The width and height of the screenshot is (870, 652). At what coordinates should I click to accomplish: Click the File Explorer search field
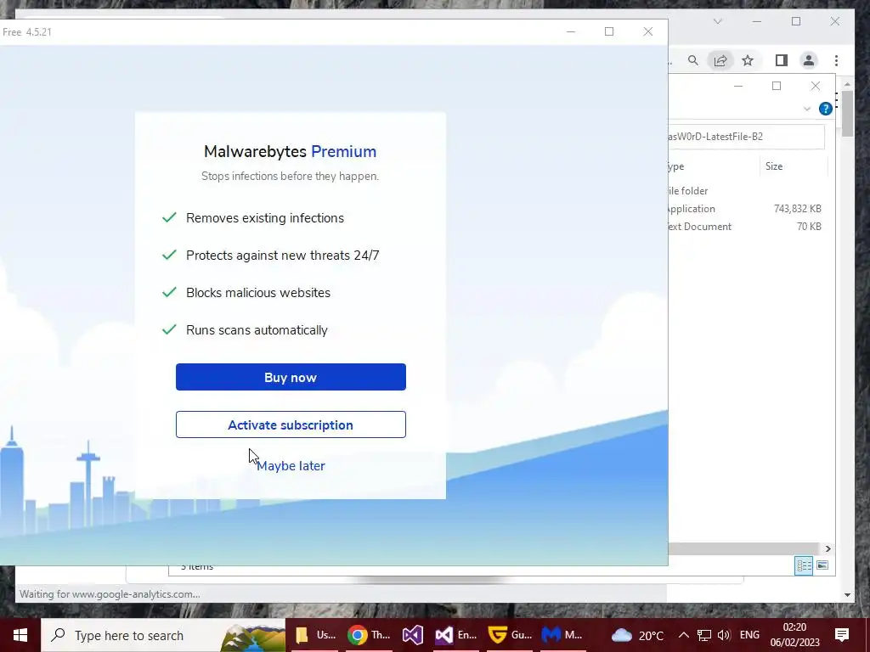click(746, 137)
